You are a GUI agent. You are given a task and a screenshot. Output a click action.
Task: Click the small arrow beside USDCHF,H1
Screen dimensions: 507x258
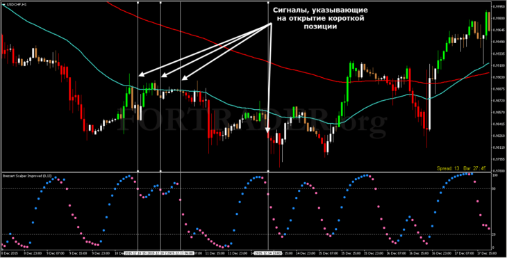[x=3, y=4]
